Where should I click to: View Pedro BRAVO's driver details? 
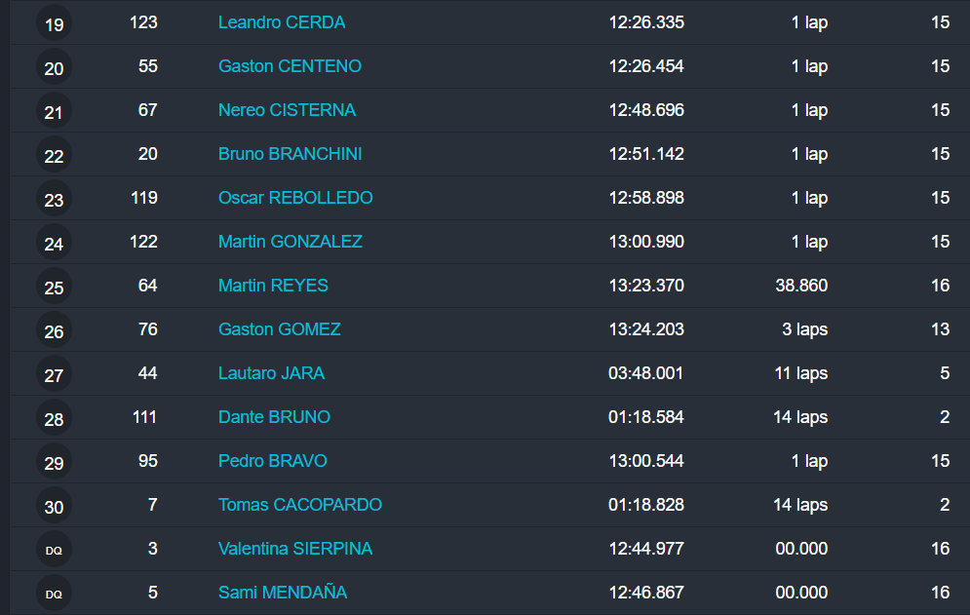pos(272,461)
